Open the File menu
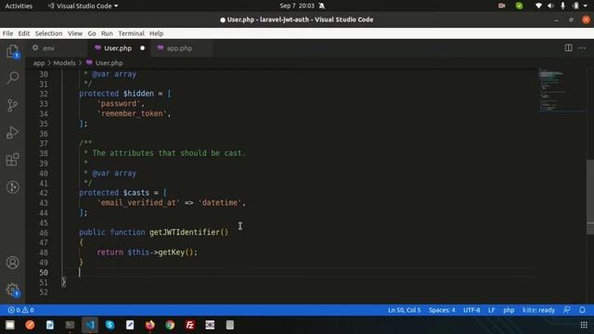 (7, 33)
